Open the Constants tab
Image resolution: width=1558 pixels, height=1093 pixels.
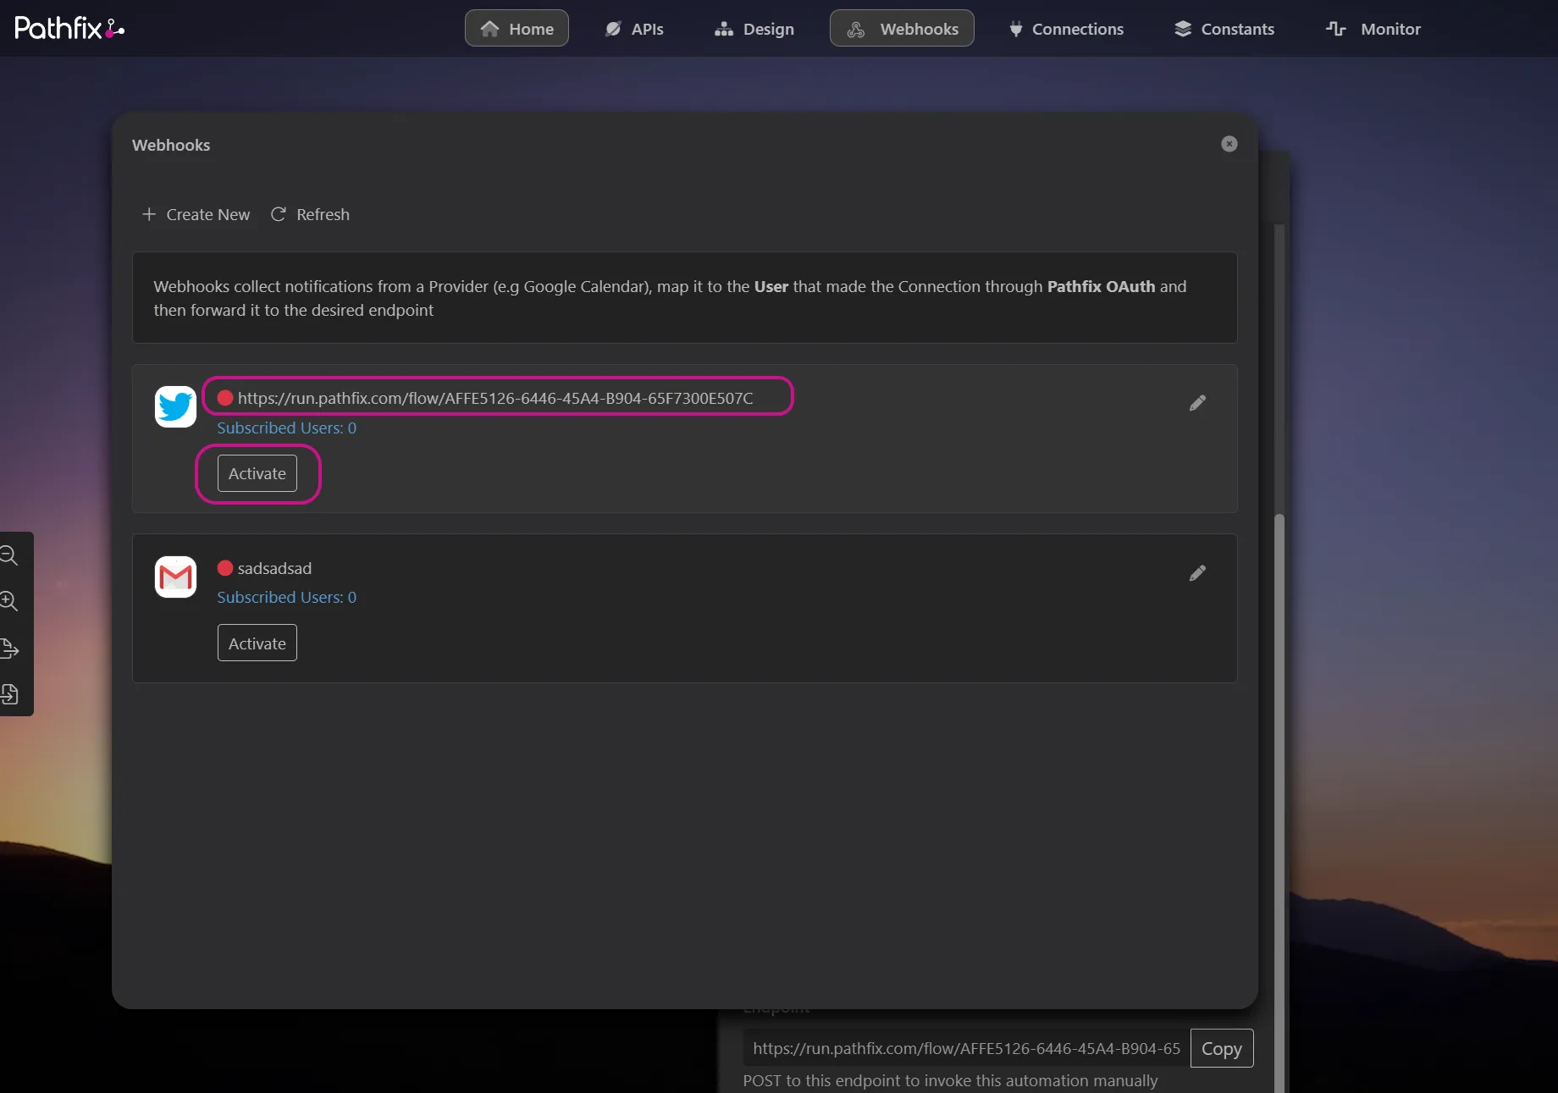[1224, 29]
